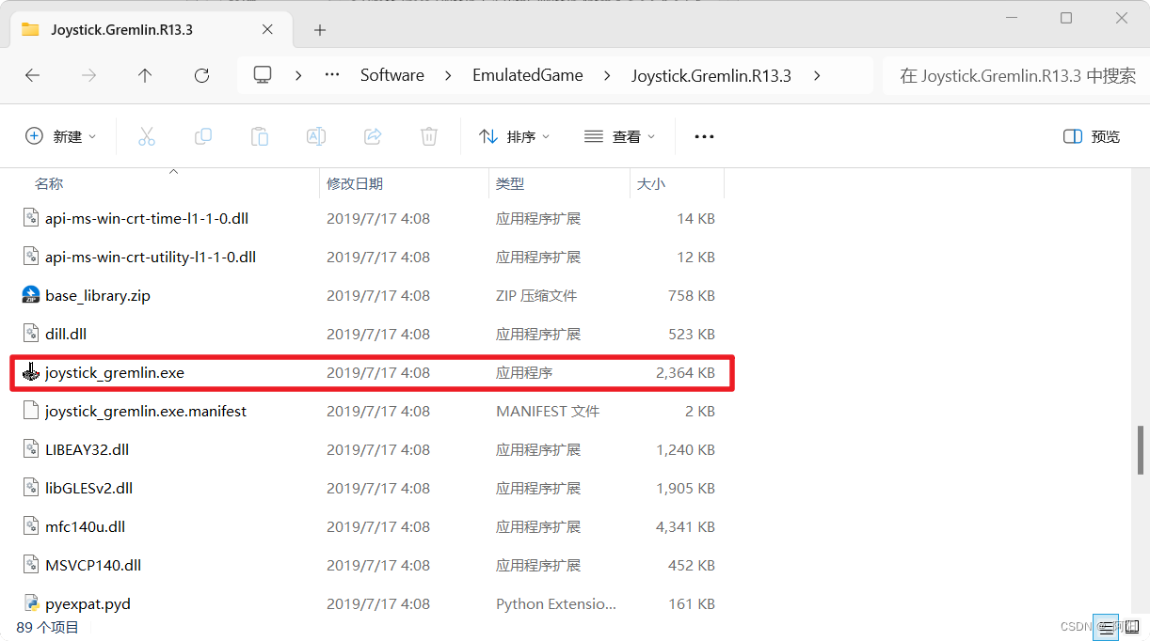Click the ZIP 压缩文件 type cell
The width and height of the screenshot is (1150, 641).
(x=536, y=295)
